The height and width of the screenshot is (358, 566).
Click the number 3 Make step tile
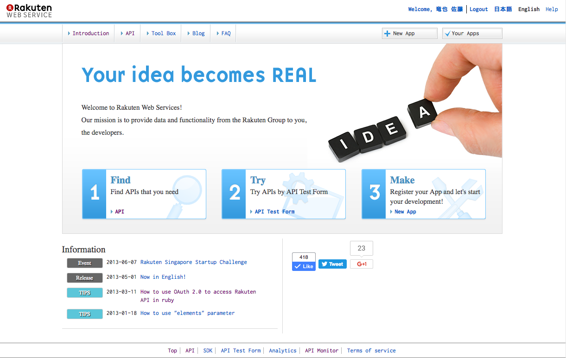click(x=374, y=194)
